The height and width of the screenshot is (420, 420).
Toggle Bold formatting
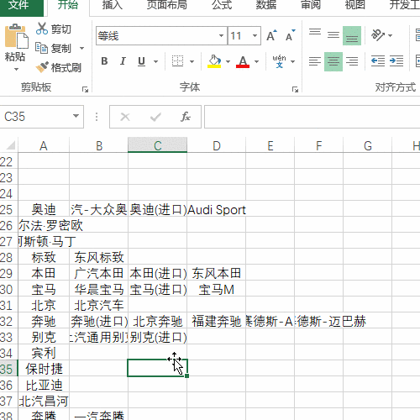tap(104, 61)
